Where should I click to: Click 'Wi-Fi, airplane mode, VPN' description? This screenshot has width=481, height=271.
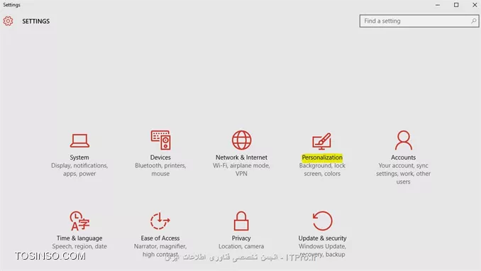tap(241, 170)
